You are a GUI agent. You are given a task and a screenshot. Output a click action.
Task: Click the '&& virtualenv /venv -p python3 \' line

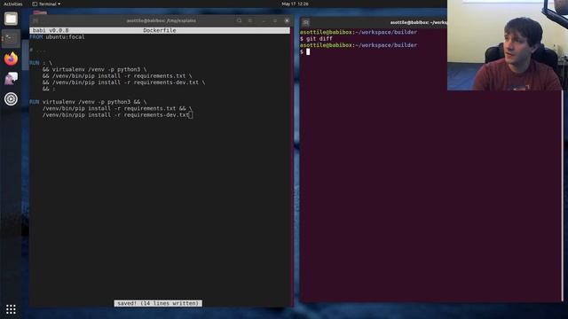click(95, 69)
